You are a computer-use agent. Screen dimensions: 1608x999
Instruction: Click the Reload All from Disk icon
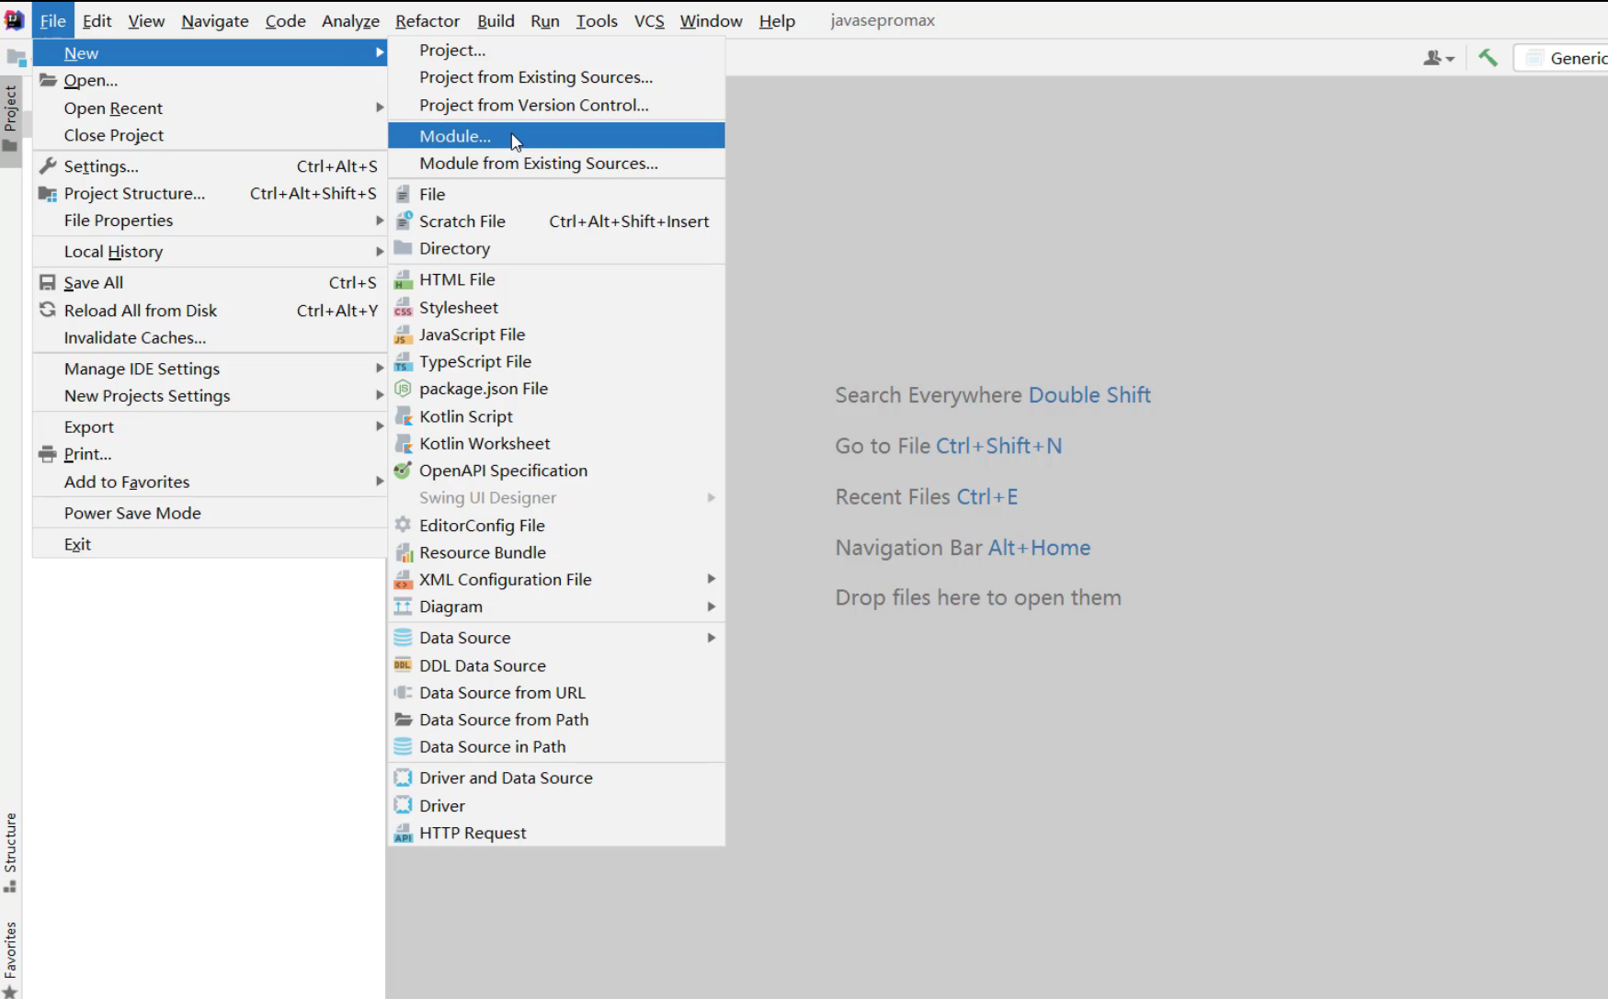pyautogui.click(x=48, y=311)
